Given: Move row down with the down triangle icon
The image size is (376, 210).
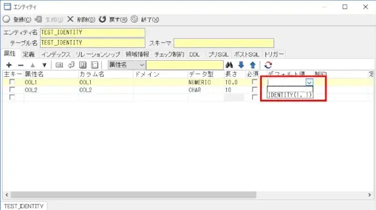Looking at the screenshot, I should pyautogui.click(x=44, y=65).
